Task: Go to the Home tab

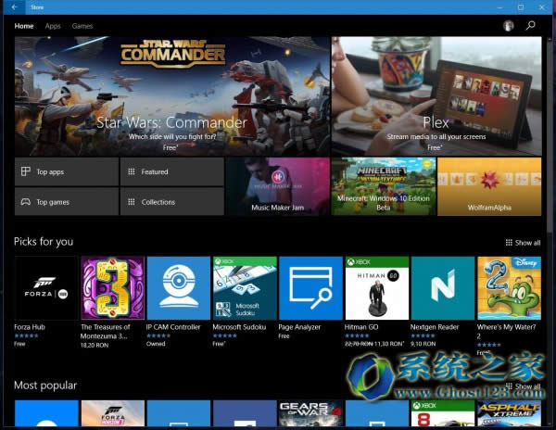Action: pos(24,26)
